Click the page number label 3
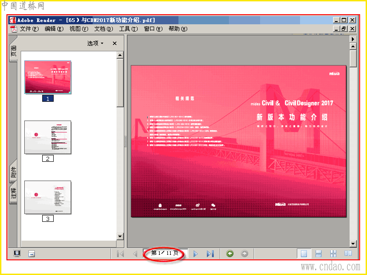 tap(48, 219)
